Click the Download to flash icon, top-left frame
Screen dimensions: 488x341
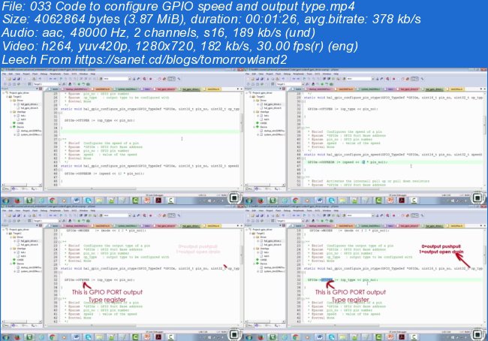[29, 84]
